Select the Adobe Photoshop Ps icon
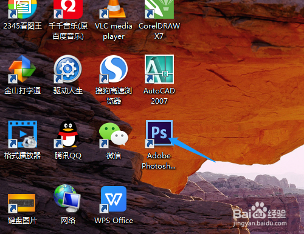This screenshot has width=304, height=234. pyautogui.click(x=159, y=134)
